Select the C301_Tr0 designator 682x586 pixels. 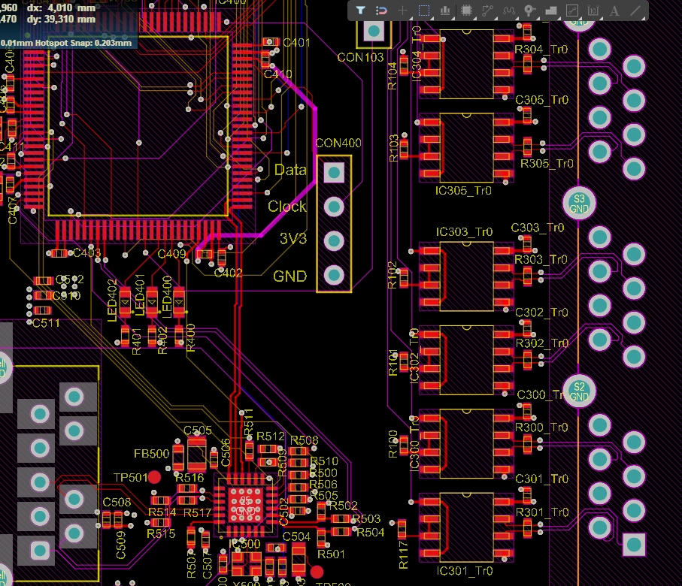[542, 479]
